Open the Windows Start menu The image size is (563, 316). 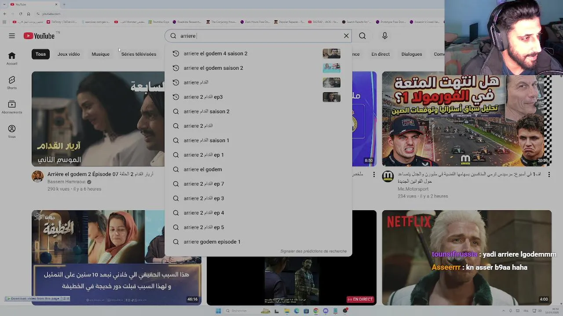[x=218, y=311]
